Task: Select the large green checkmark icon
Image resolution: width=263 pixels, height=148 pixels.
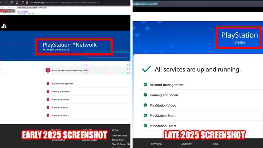Action: [146, 69]
